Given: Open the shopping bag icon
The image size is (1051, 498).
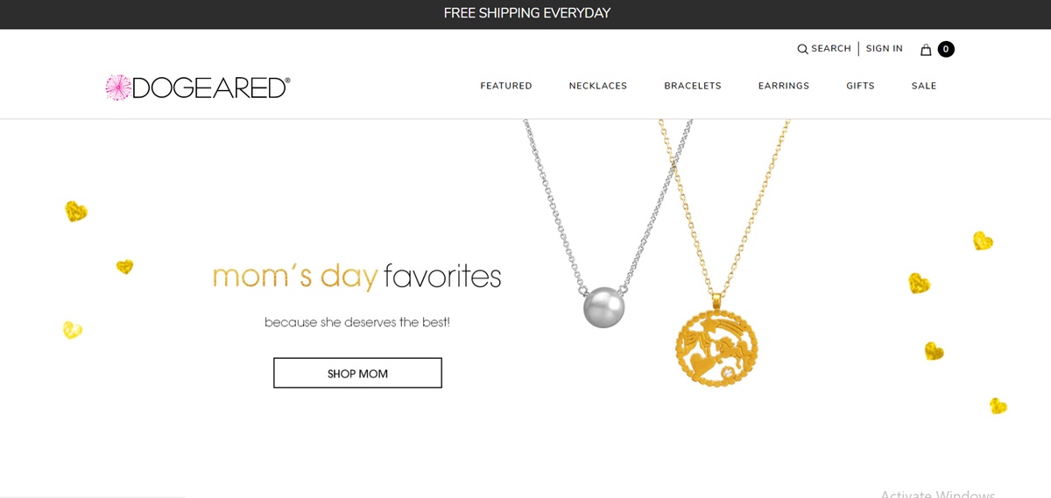Looking at the screenshot, I should [x=926, y=50].
